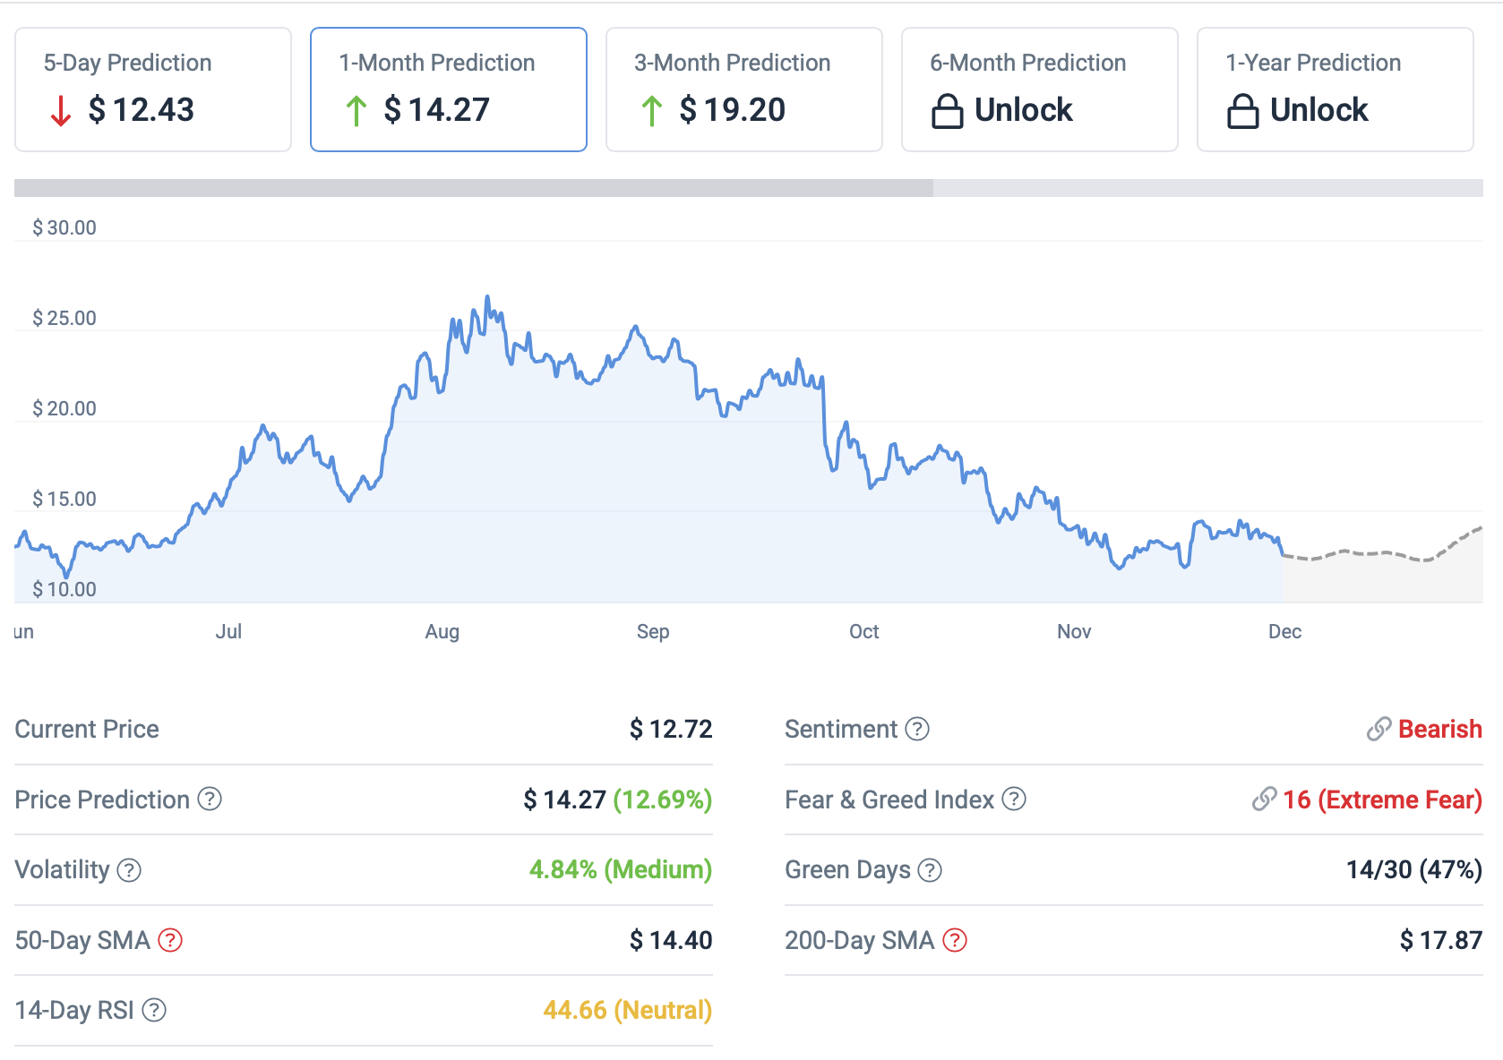Click the red 50-Day SMA help icon
Viewport: 1503px width, 1060px height.
170,940
